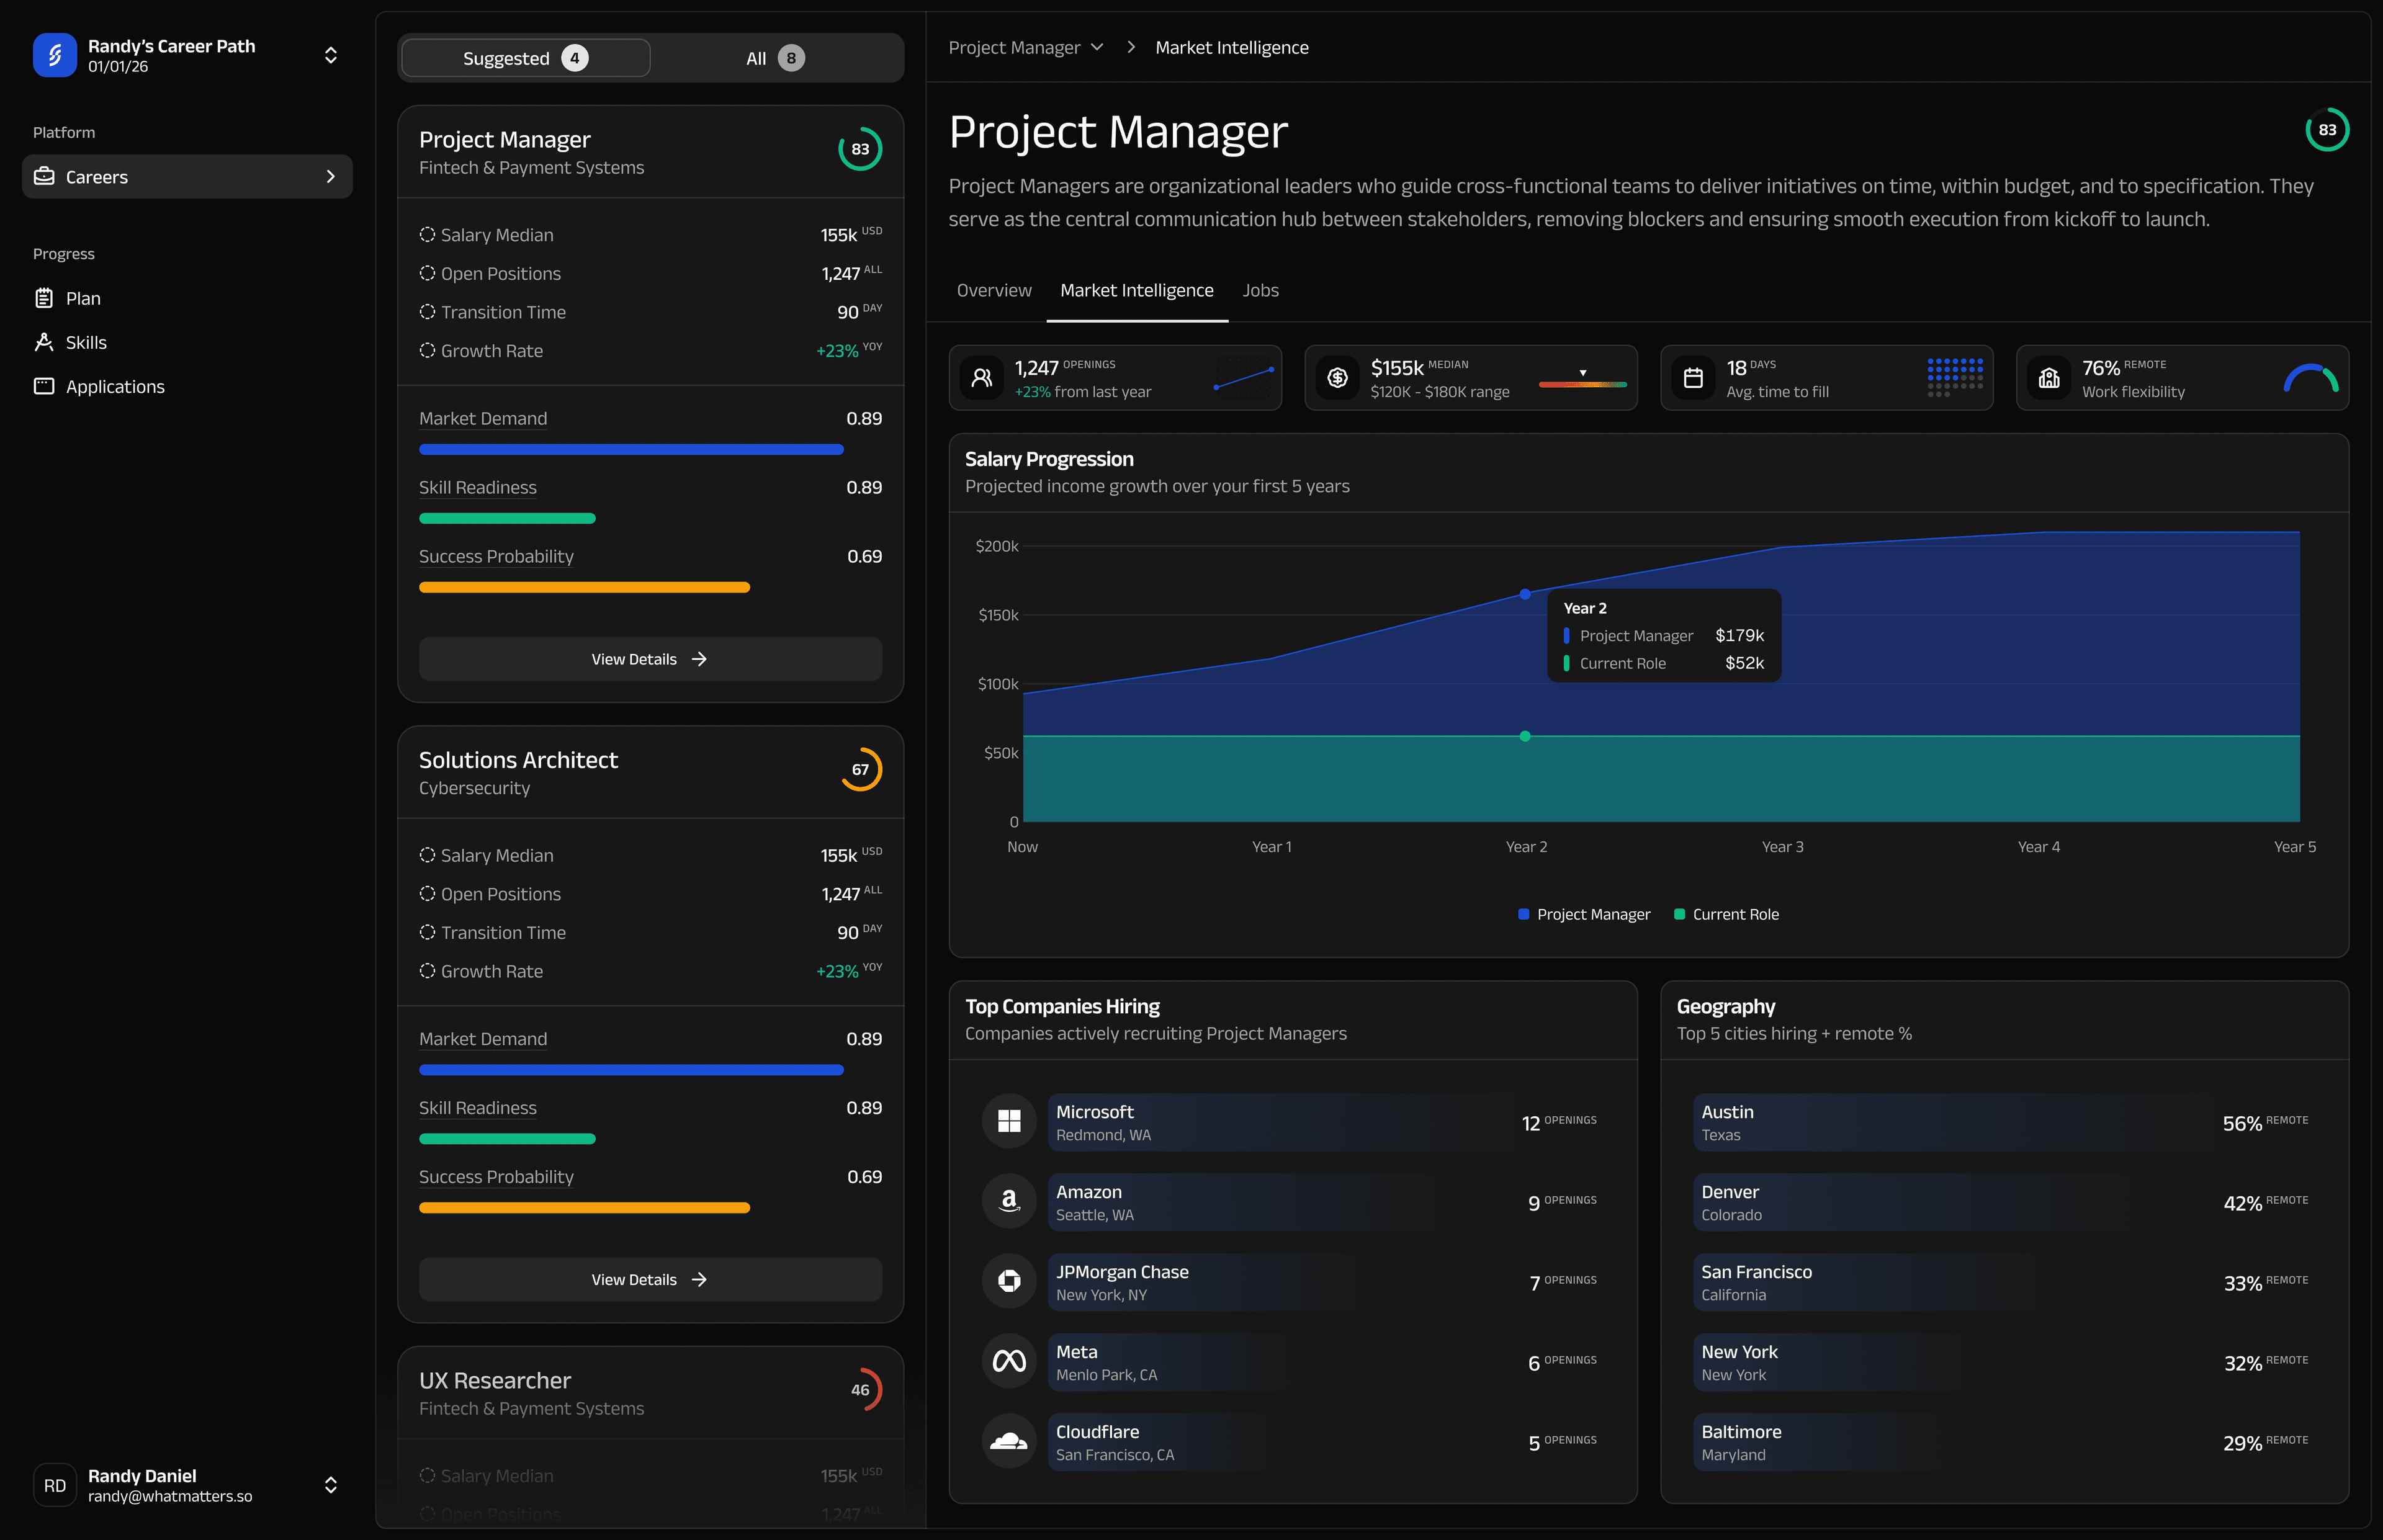
Task: Expand the Randy's Career Path selector
Action: pos(331,55)
